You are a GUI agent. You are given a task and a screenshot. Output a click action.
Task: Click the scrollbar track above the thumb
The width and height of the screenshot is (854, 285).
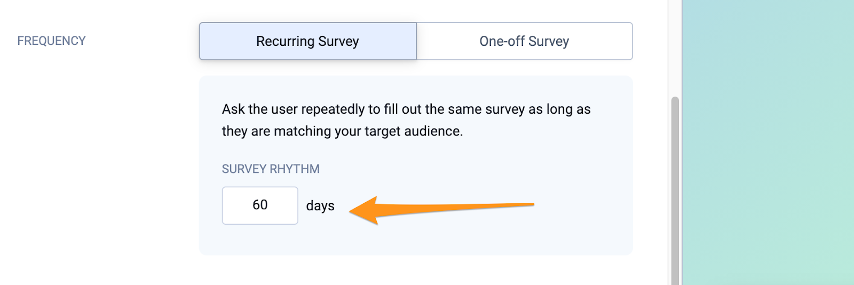pyautogui.click(x=675, y=48)
